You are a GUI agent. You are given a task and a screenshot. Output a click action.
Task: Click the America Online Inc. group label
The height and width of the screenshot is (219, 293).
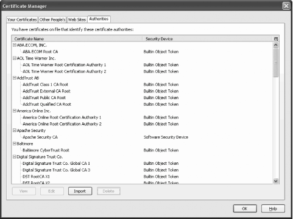[x=34, y=111]
